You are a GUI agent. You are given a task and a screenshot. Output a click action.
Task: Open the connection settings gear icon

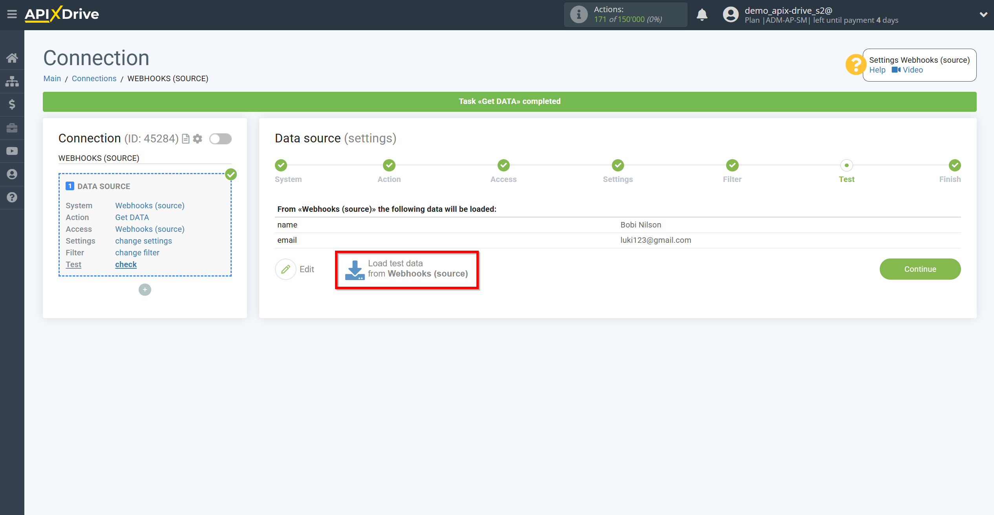pos(198,139)
